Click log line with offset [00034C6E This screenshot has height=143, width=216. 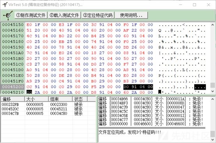[151, 115]
